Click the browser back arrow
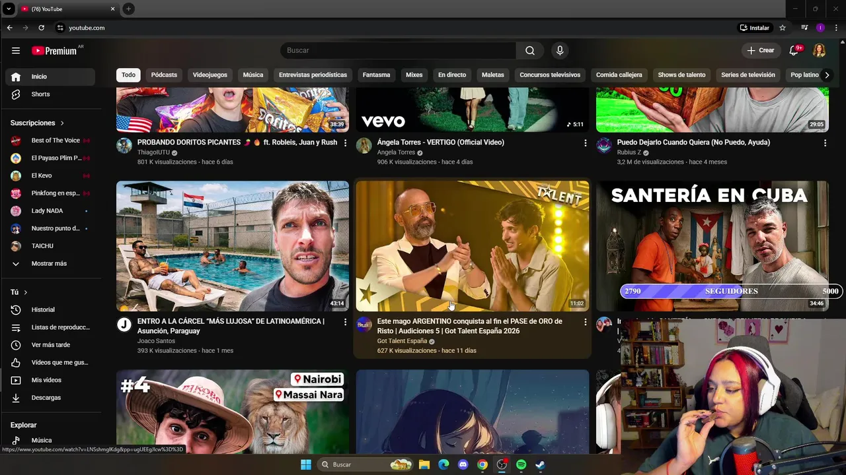846x475 pixels. point(10,28)
